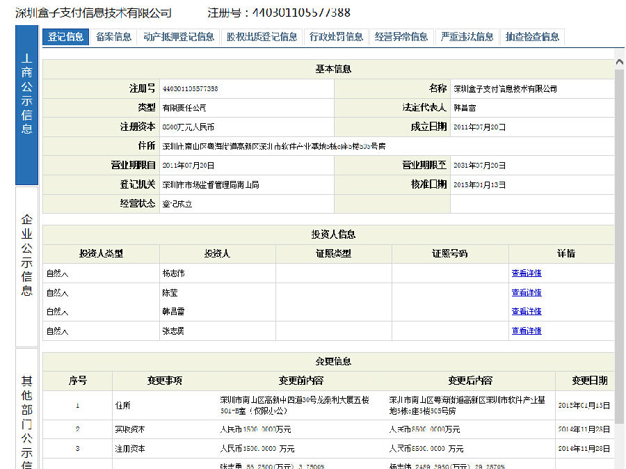
Task: View details link for investor 杨志伟
Action: 527,273
